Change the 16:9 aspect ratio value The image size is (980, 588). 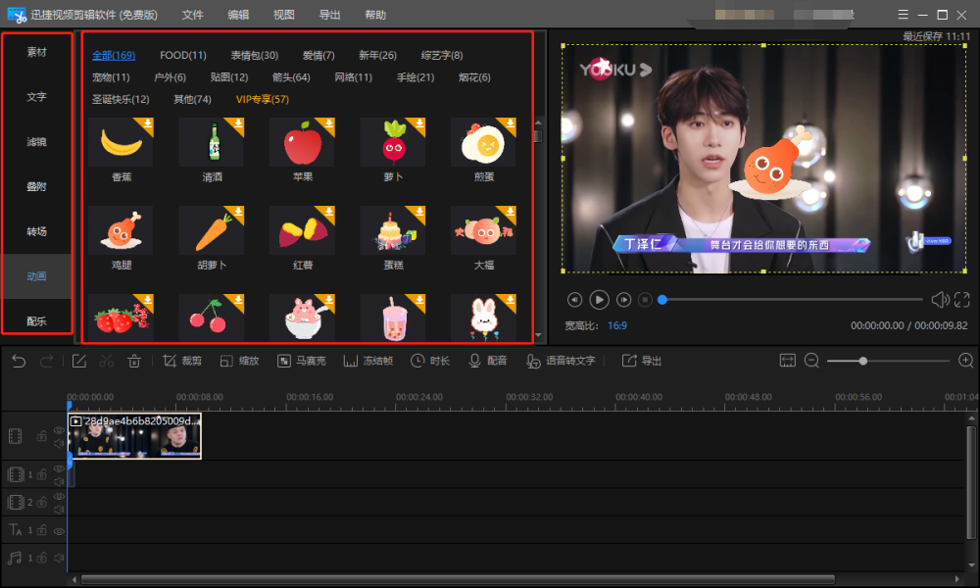coord(616,325)
